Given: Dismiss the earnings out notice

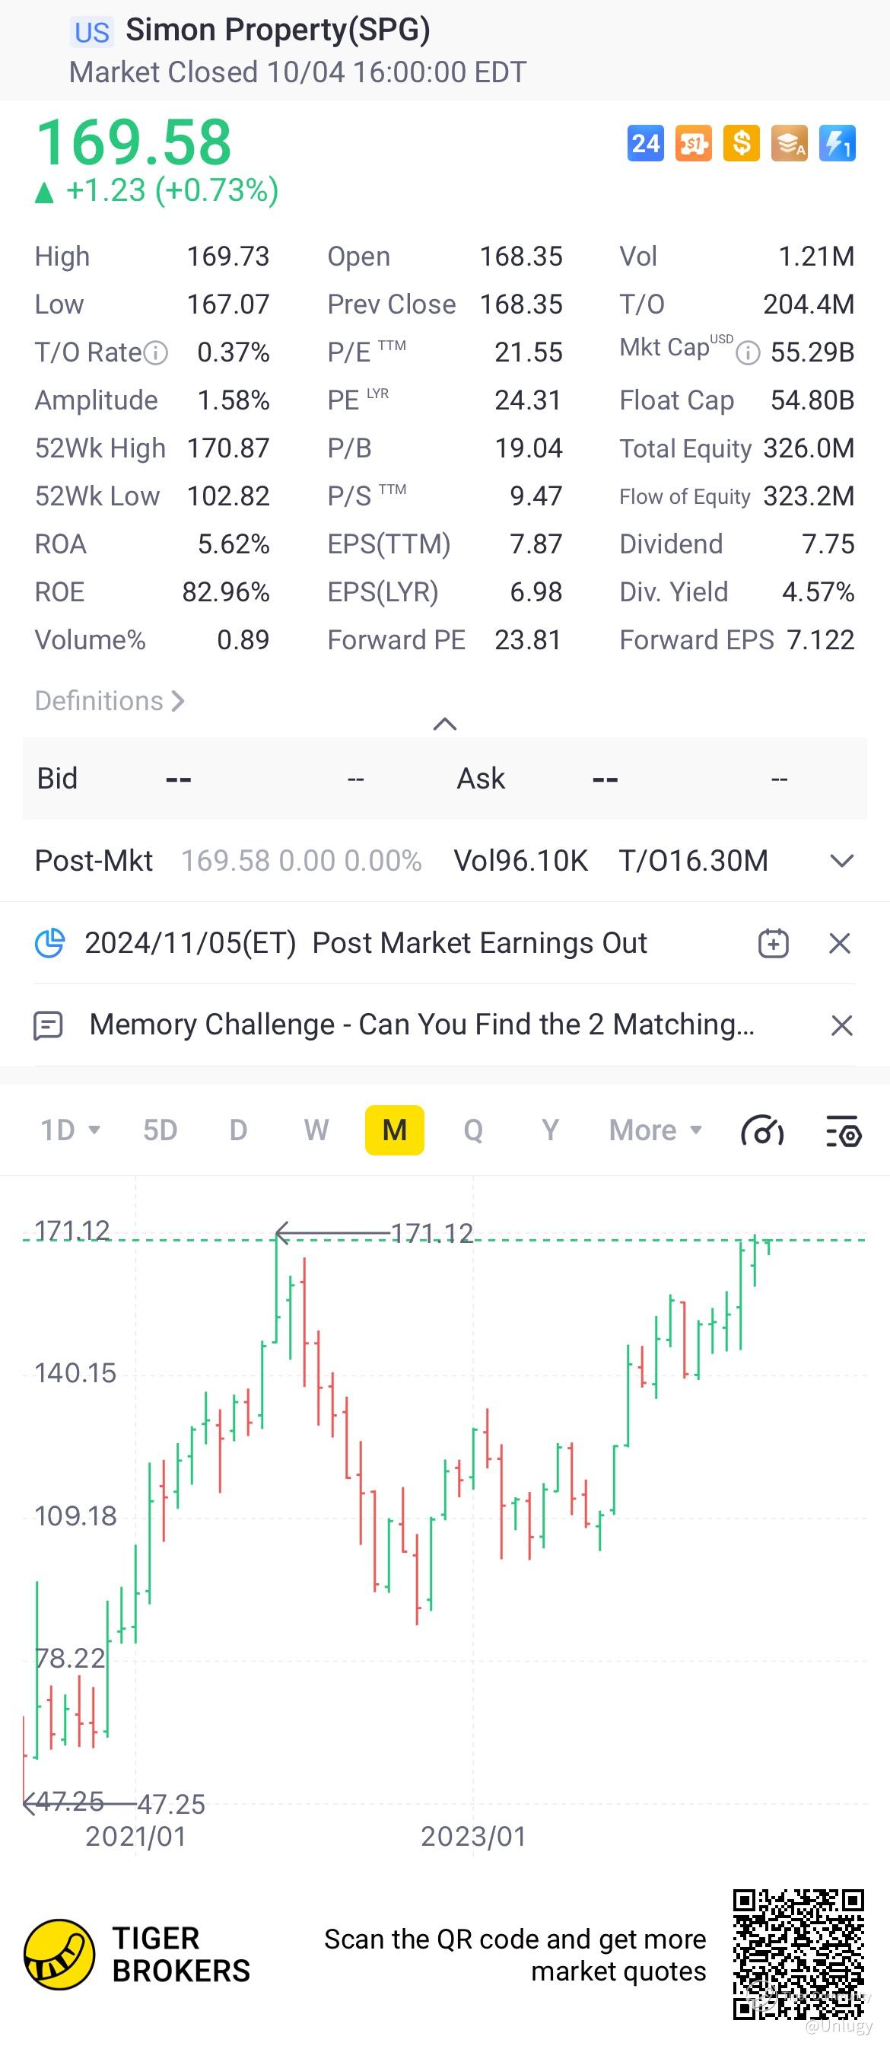Looking at the screenshot, I should 840,944.
